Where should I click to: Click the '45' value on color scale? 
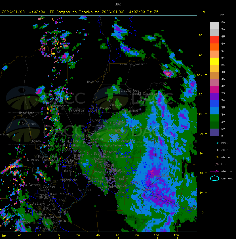[x=223, y=79]
